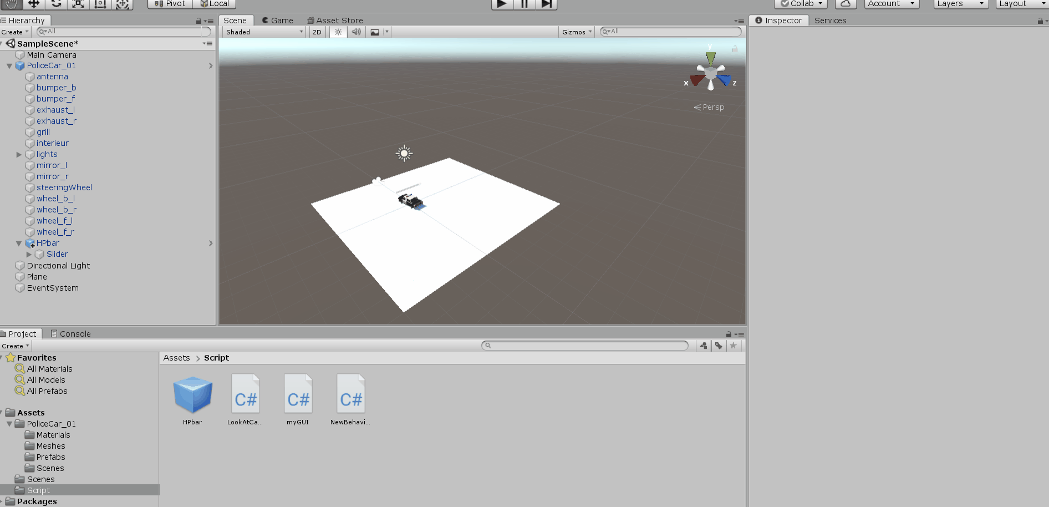Toggle Local handle rotation
The height and width of the screenshot is (507, 1049).
click(215, 4)
